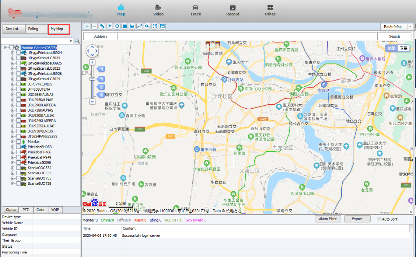Open the Status tab in the bottom panel
Image resolution: width=416 pixels, height=257 pixels.
tap(11, 210)
